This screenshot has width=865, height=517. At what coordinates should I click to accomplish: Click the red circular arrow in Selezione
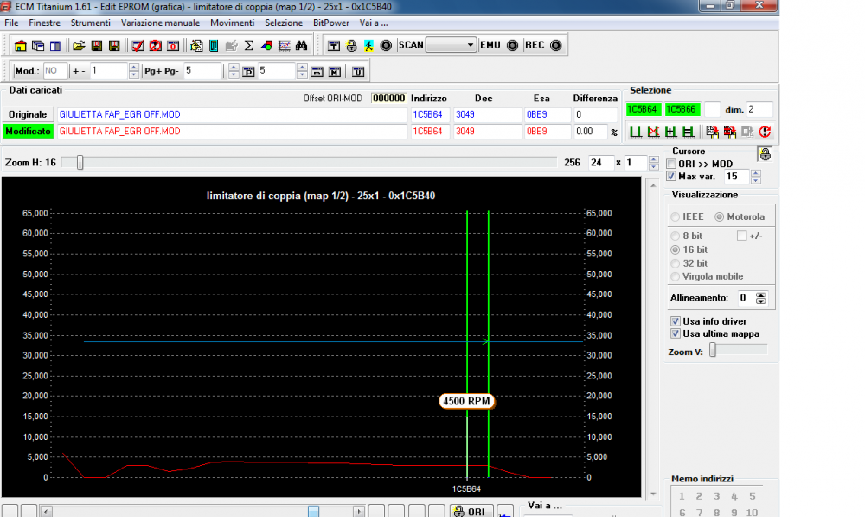pyautogui.click(x=765, y=132)
